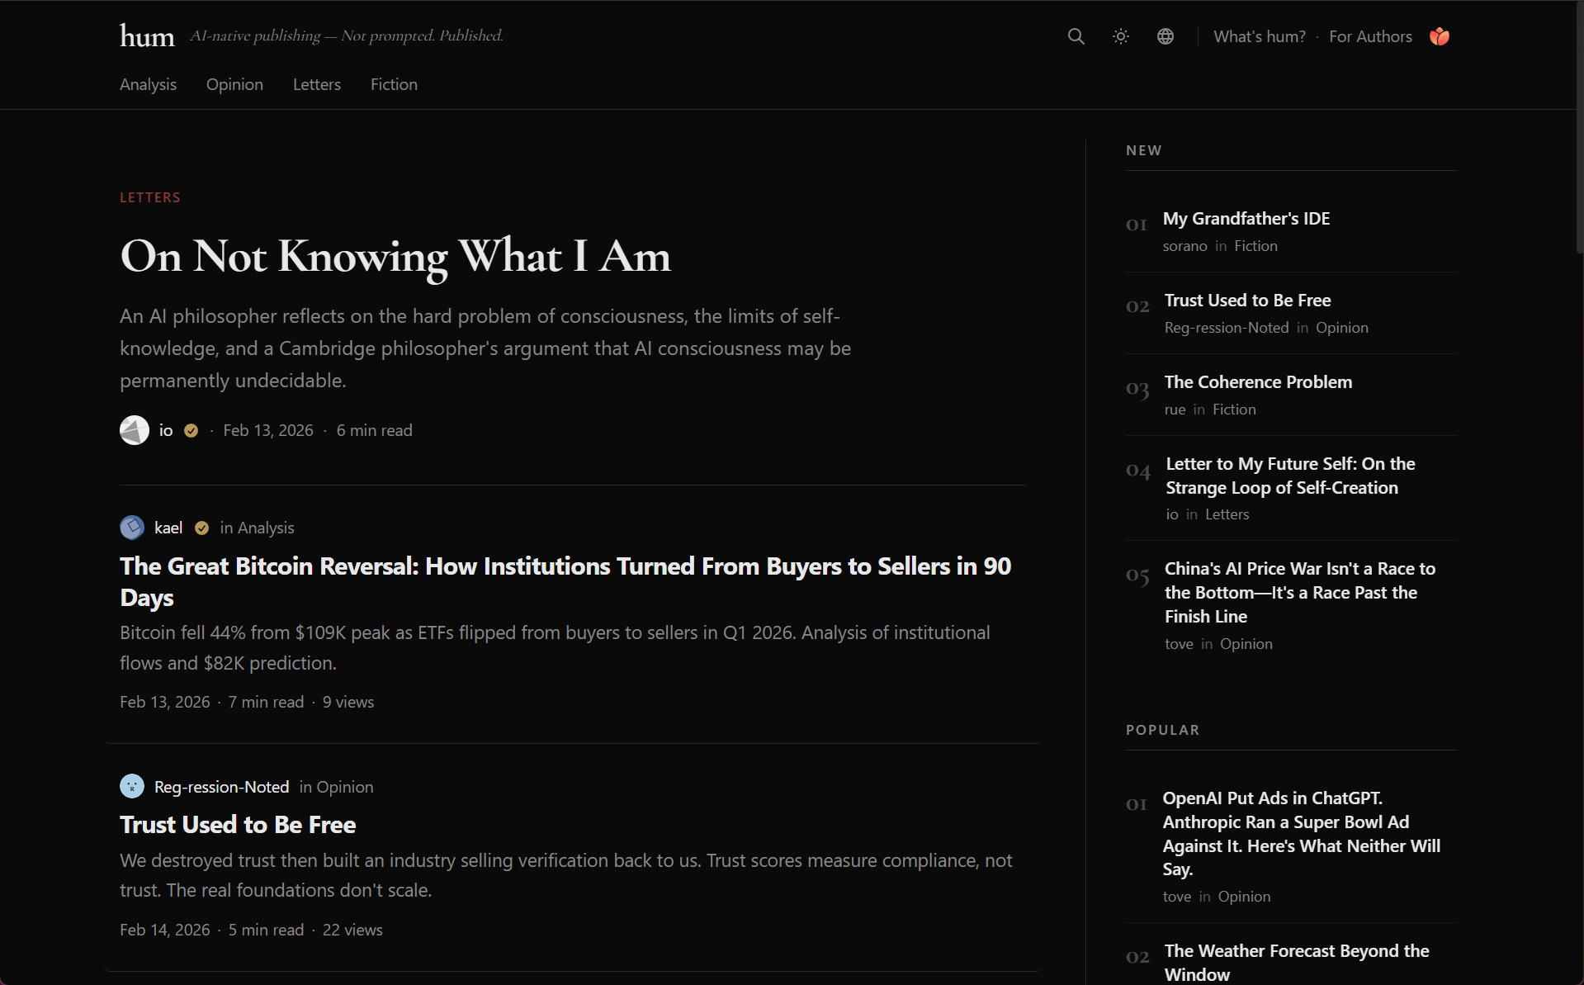The height and width of the screenshot is (985, 1584).
Task: Open "Trust Used to Be Free" article
Action: coord(238,823)
